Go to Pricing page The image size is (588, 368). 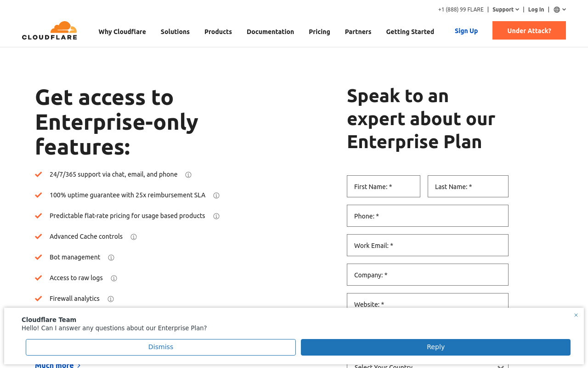pos(319,32)
